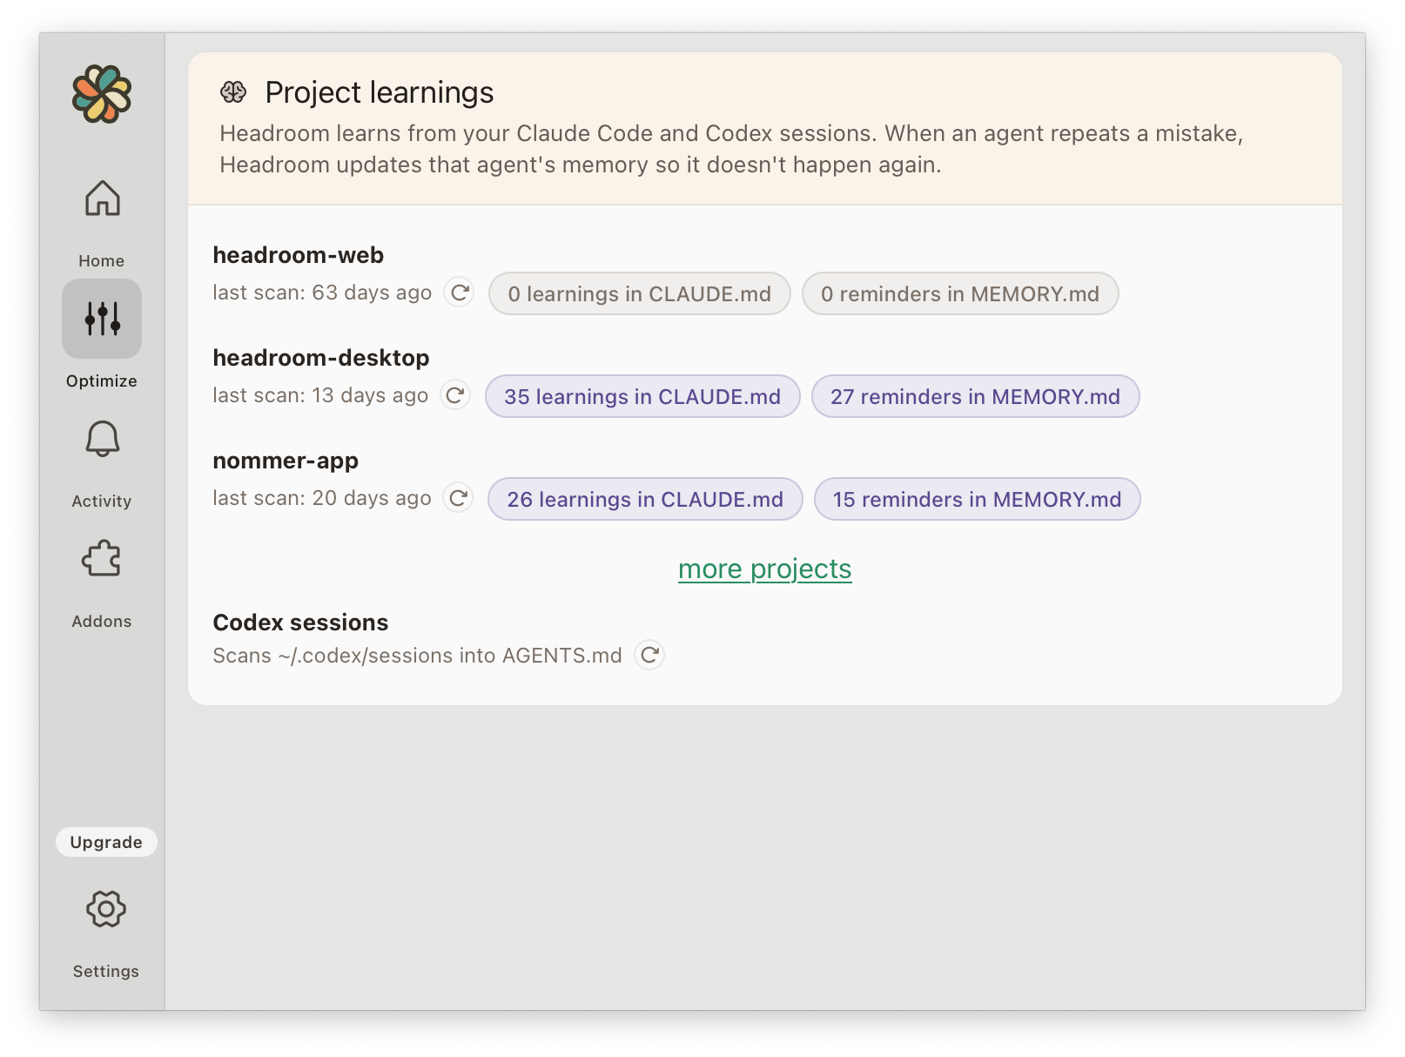The width and height of the screenshot is (1405, 1057).
Task: Click the 'Project learnings' title
Action: (x=380, y=92)
